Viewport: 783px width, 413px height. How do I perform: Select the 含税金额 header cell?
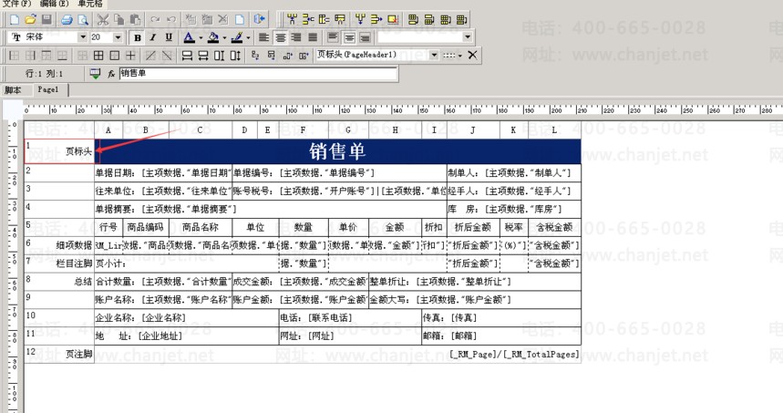pyautogui.click(x=554, y=227)
